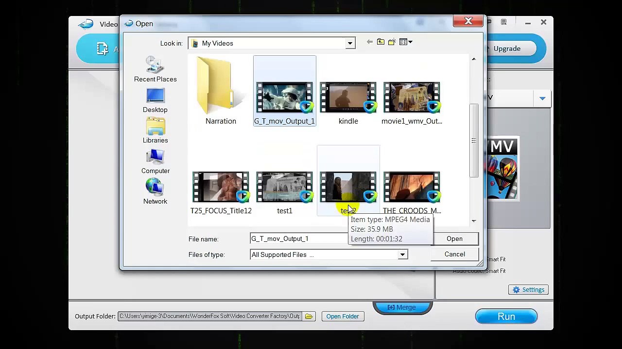
Task: Select G_T_mov_Output_1 video file
Action: [284, 91]
